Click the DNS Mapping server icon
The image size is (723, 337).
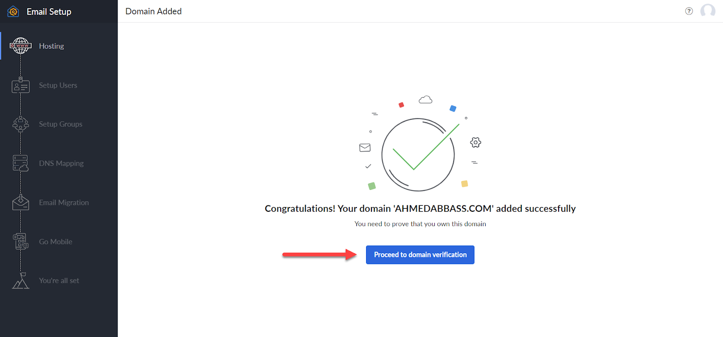[x=20, y=163]
